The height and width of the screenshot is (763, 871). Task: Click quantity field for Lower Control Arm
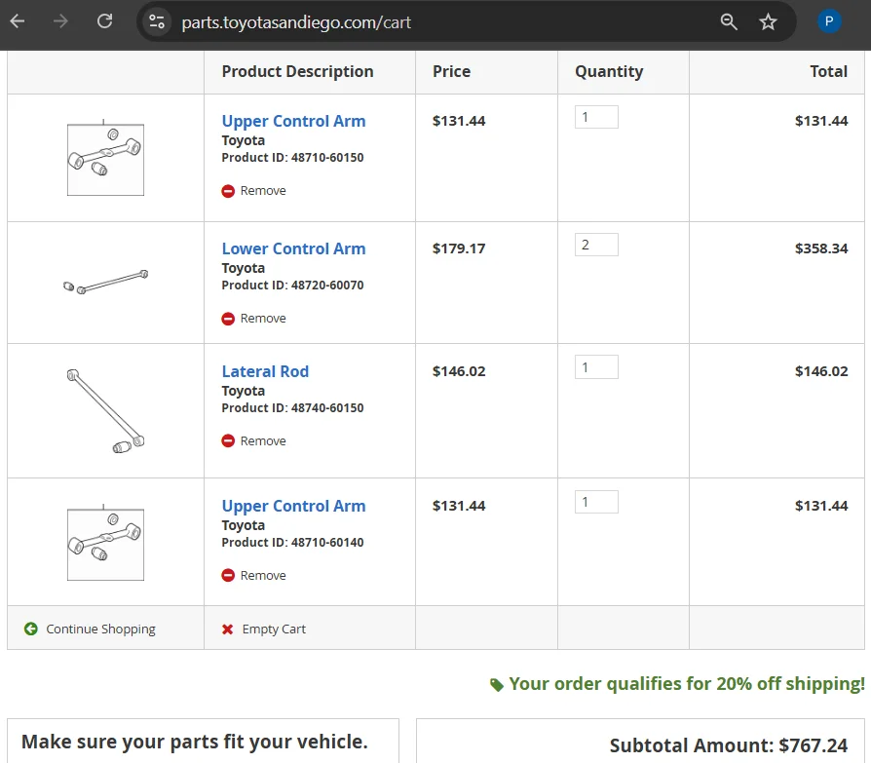[596, 245]
